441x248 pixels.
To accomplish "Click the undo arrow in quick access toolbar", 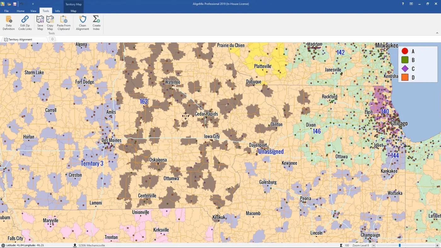I will [x=22, y=4].
